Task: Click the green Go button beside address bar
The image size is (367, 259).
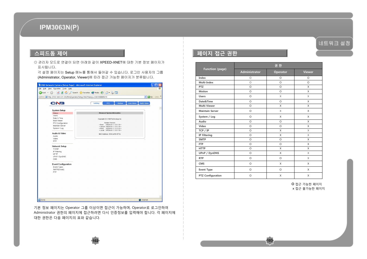Action: (150, 97)
